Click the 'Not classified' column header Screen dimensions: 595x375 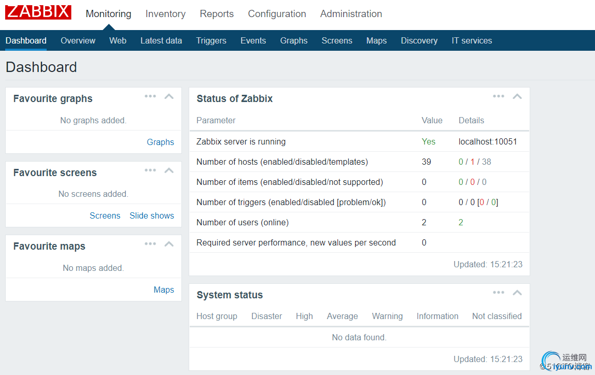click(497, 316)
